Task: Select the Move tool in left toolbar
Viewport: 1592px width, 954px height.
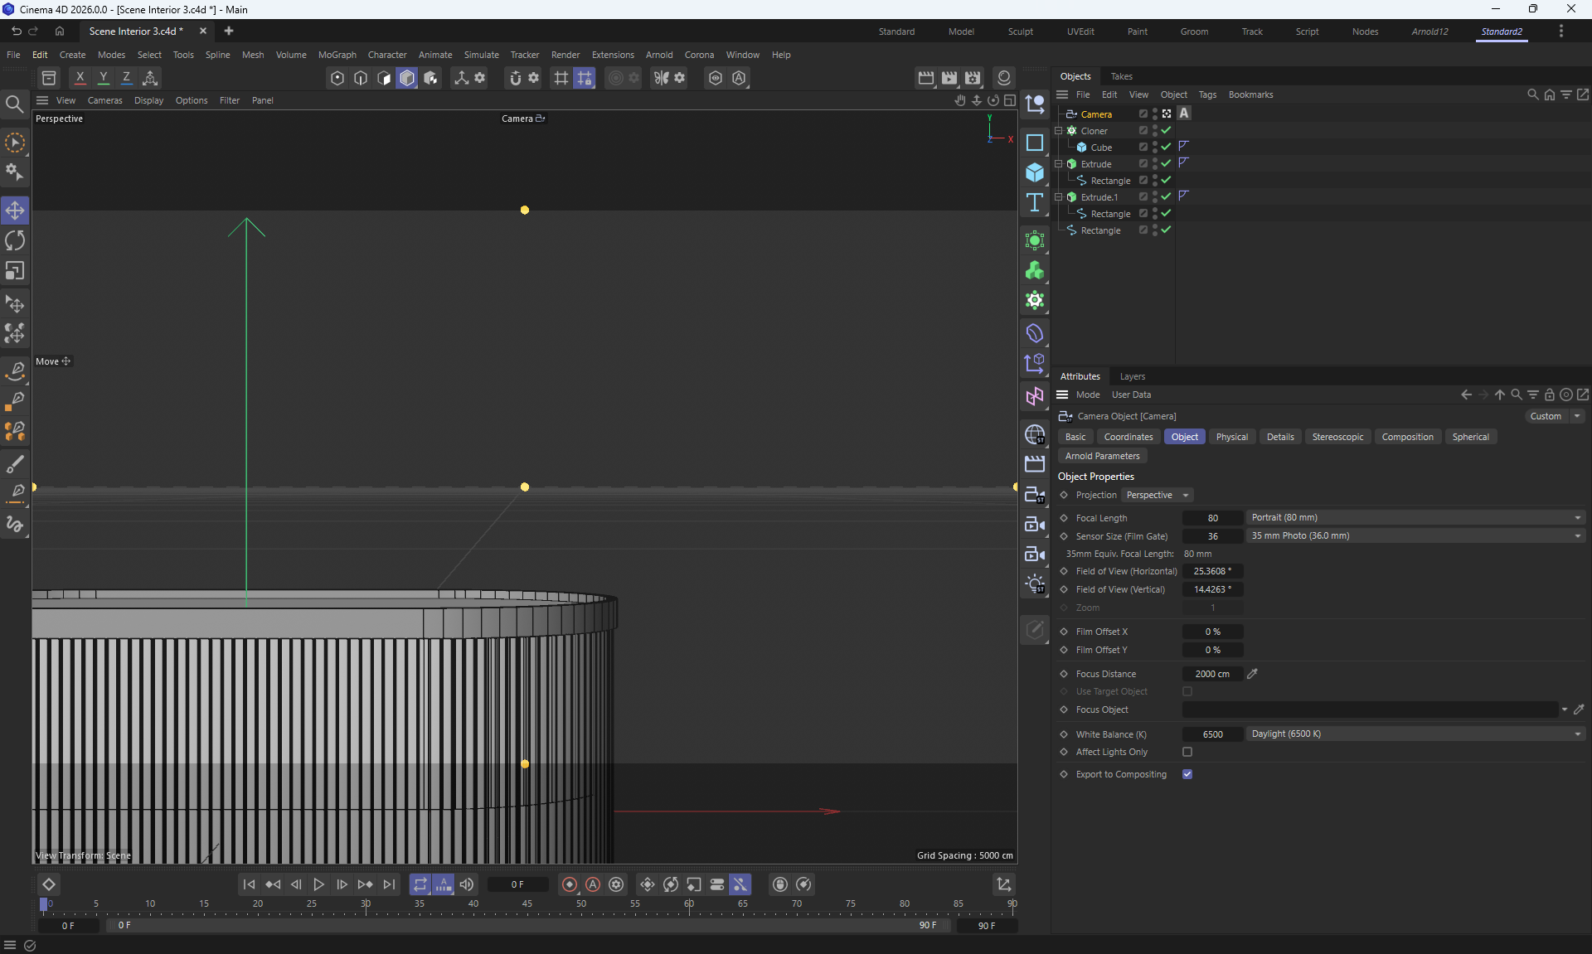Action: click(x=15, y=211)
